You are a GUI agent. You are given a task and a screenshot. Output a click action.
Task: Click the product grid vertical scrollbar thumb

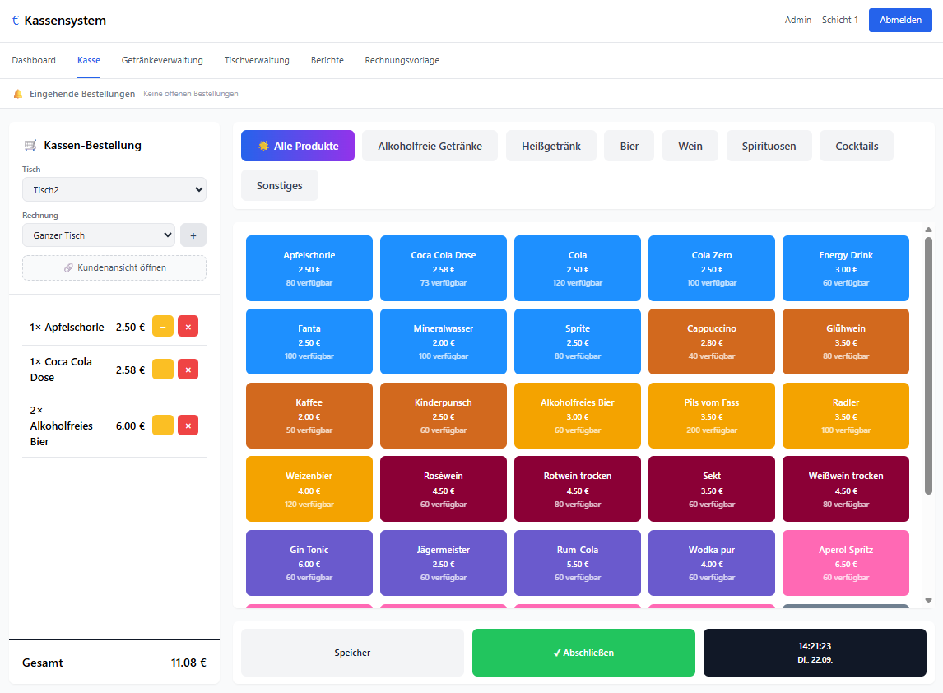click(928, 365)
